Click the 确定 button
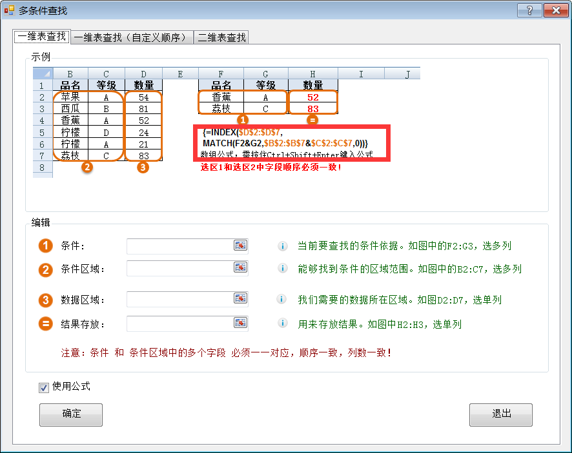This screenshot has height=453, width=572. click(71, 414)
